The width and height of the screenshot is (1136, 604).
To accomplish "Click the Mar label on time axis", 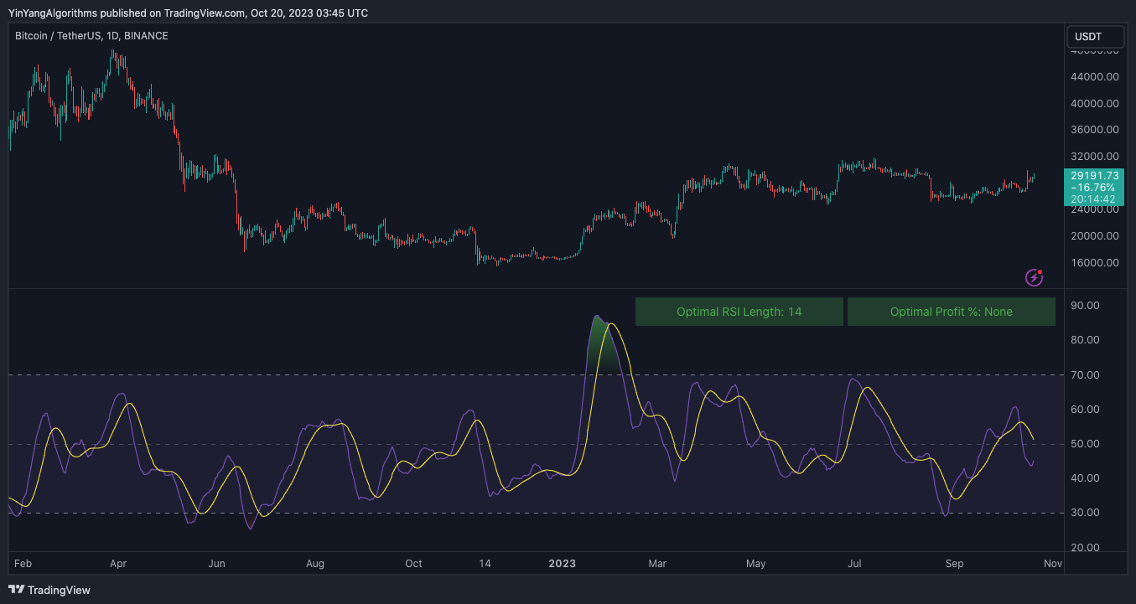I will [x=657, y=564].
